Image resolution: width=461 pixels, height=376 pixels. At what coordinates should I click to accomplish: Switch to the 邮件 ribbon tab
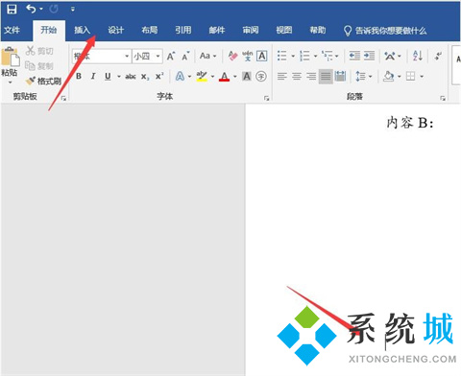tap(217, 31)
